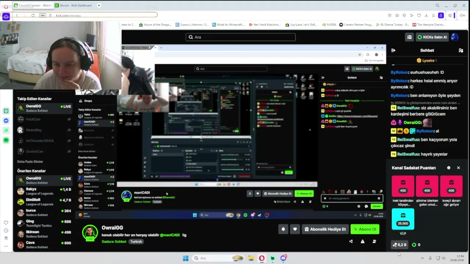Open File Explorer from the taskbar

(251, 258)
